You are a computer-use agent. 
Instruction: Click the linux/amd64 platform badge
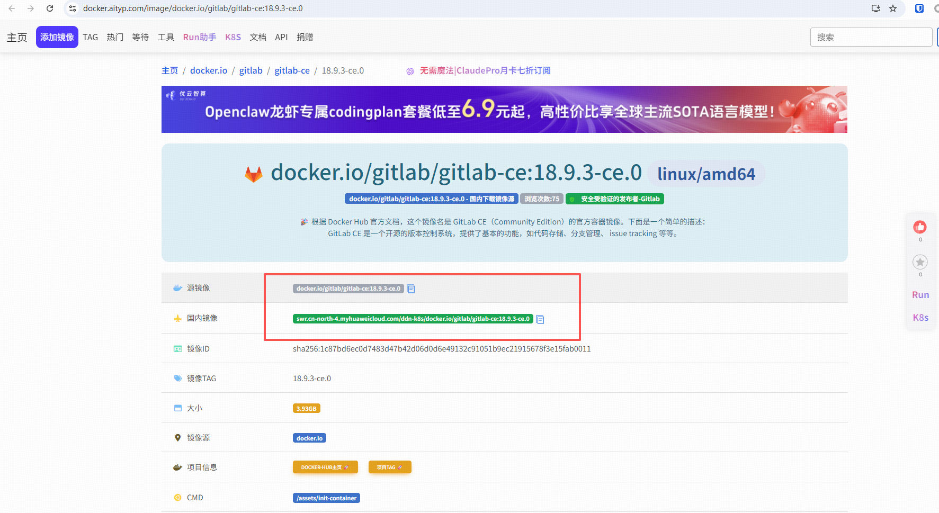707,174
